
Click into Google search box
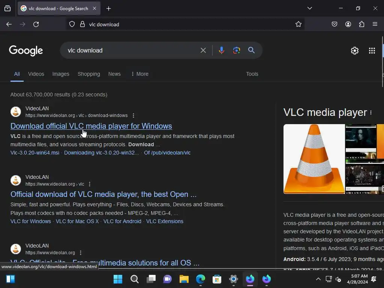coord(132,51)
